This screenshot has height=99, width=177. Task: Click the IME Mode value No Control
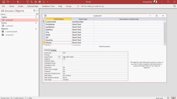95,76
